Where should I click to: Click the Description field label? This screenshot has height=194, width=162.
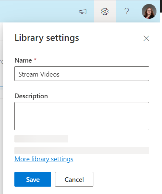31,96
